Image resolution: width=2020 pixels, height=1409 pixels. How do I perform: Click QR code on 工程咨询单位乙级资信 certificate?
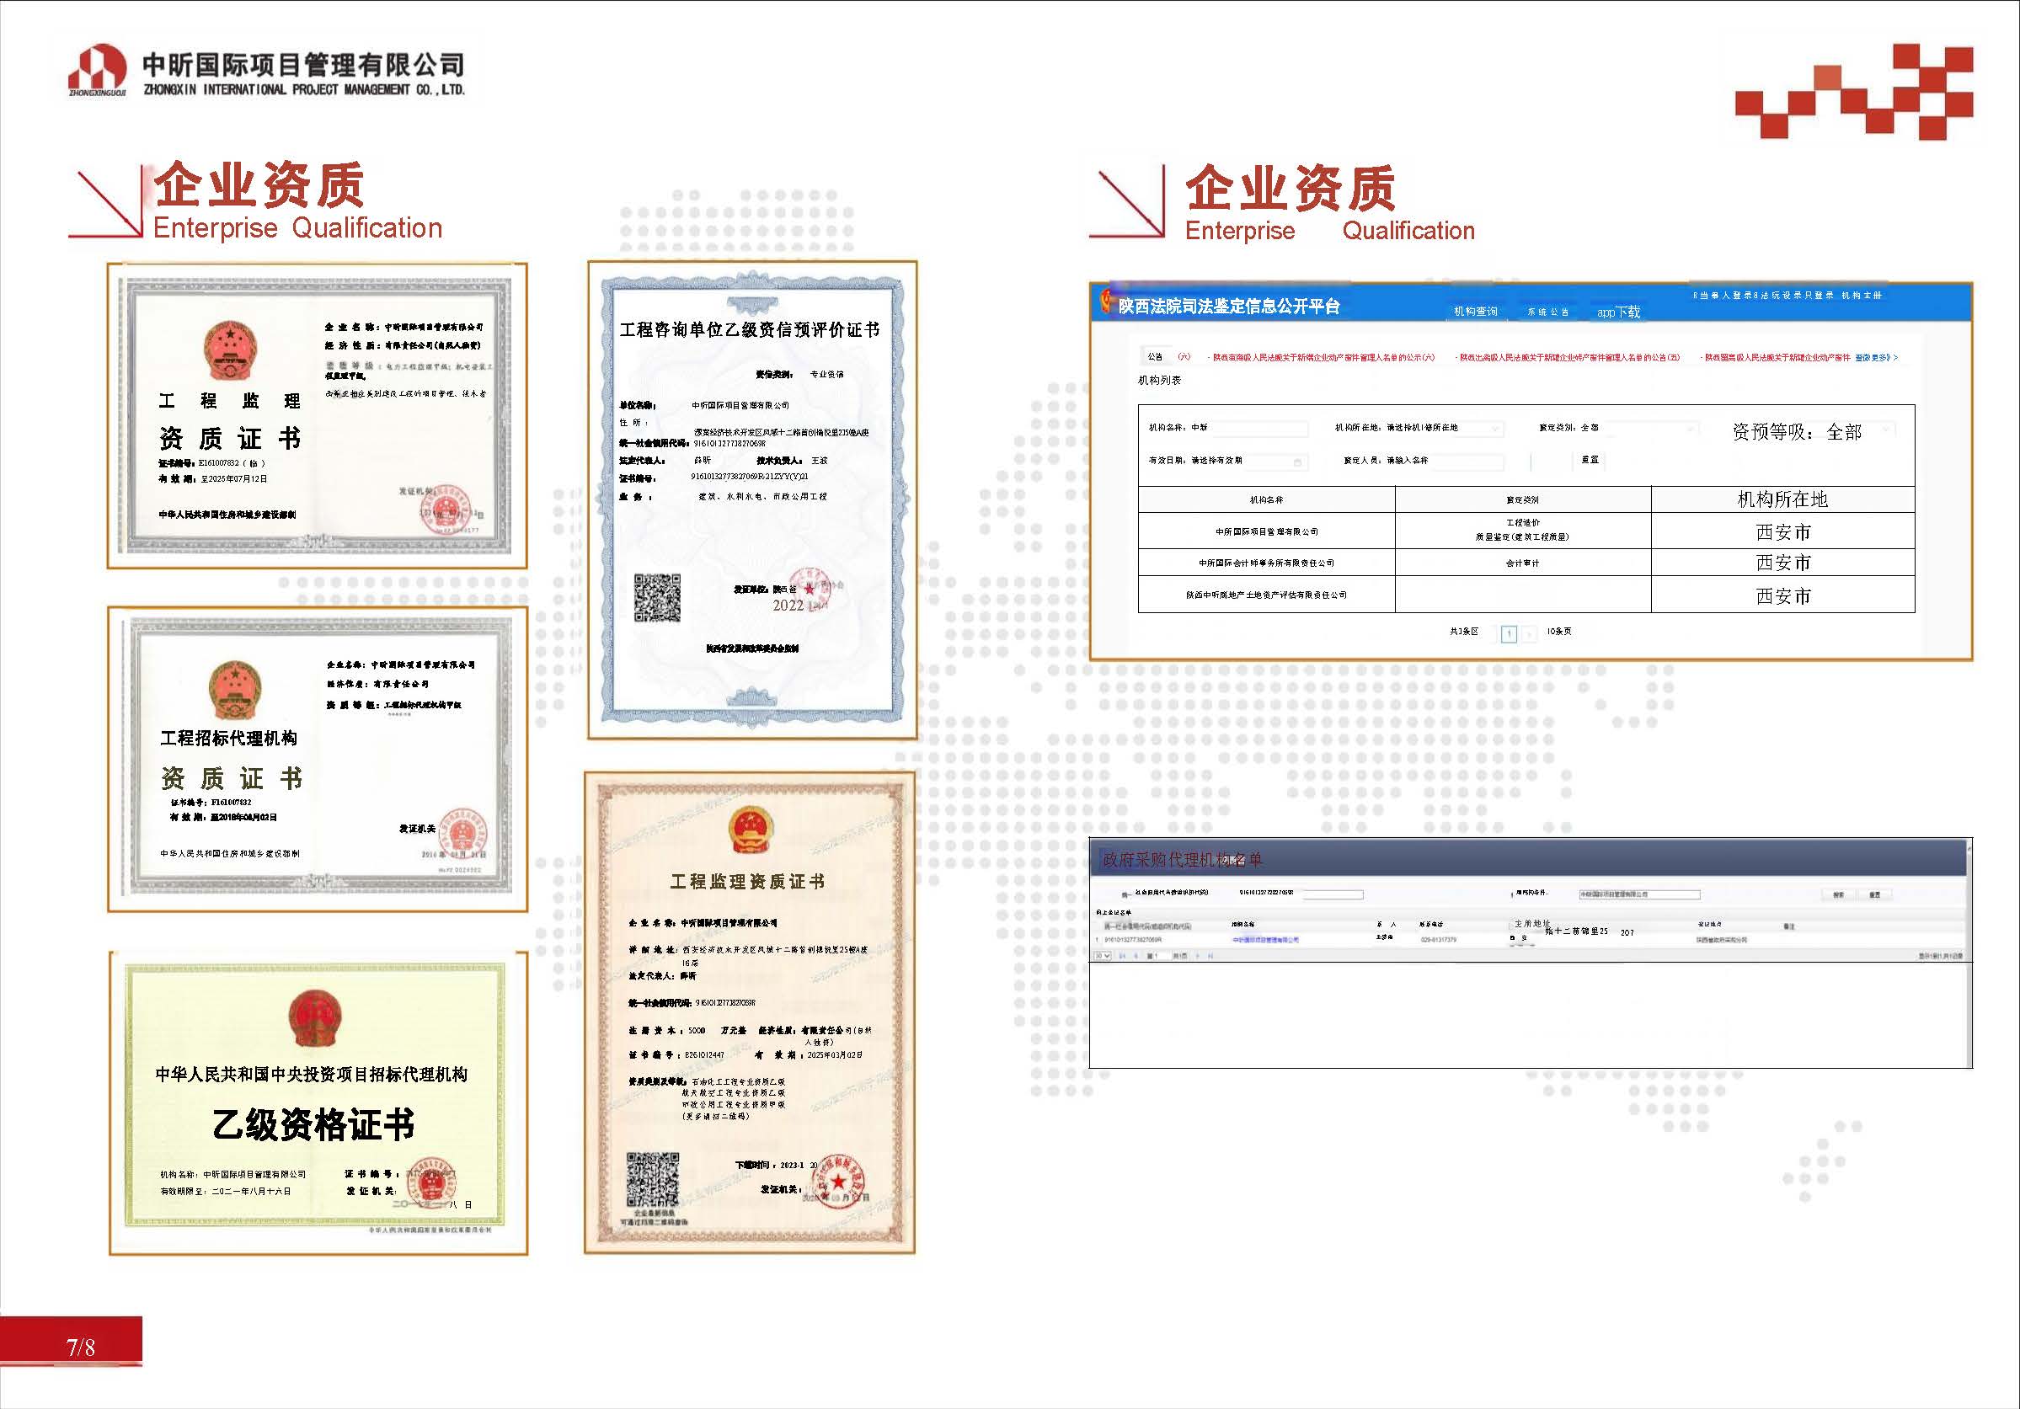tap(657, 598)
